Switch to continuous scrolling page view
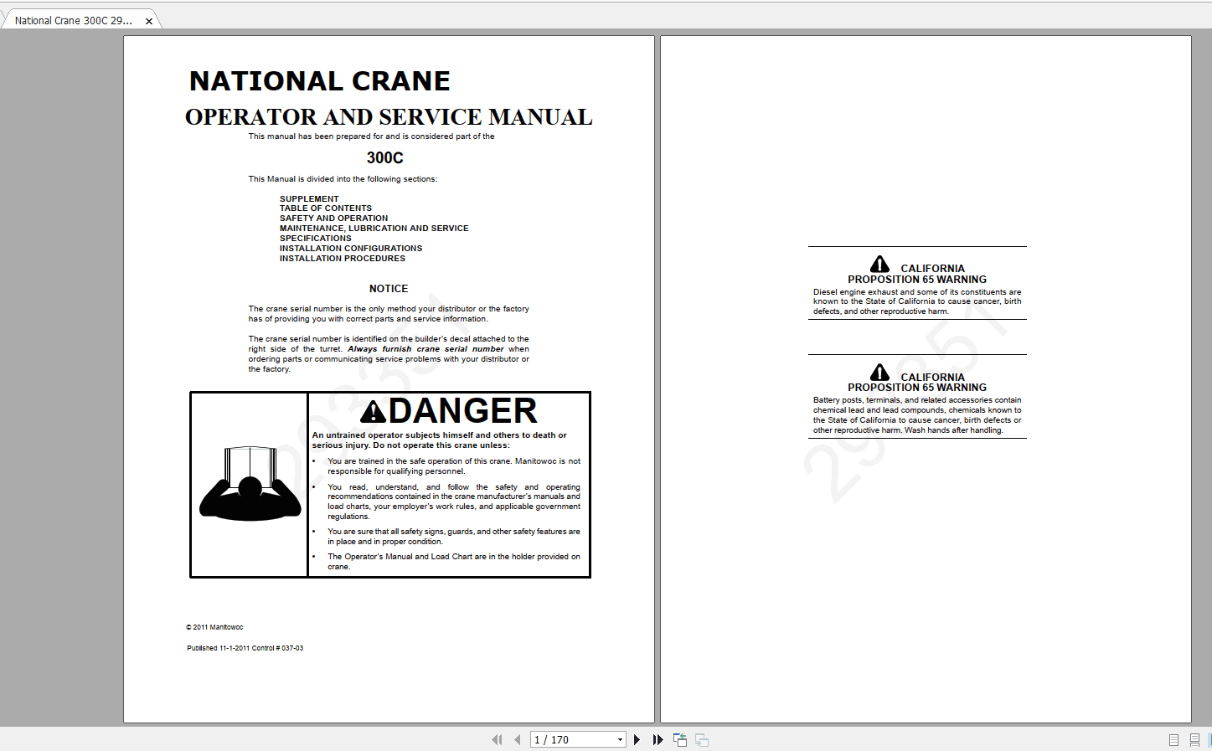Viewport: 1212px width, 751px height. [1194, 740]
